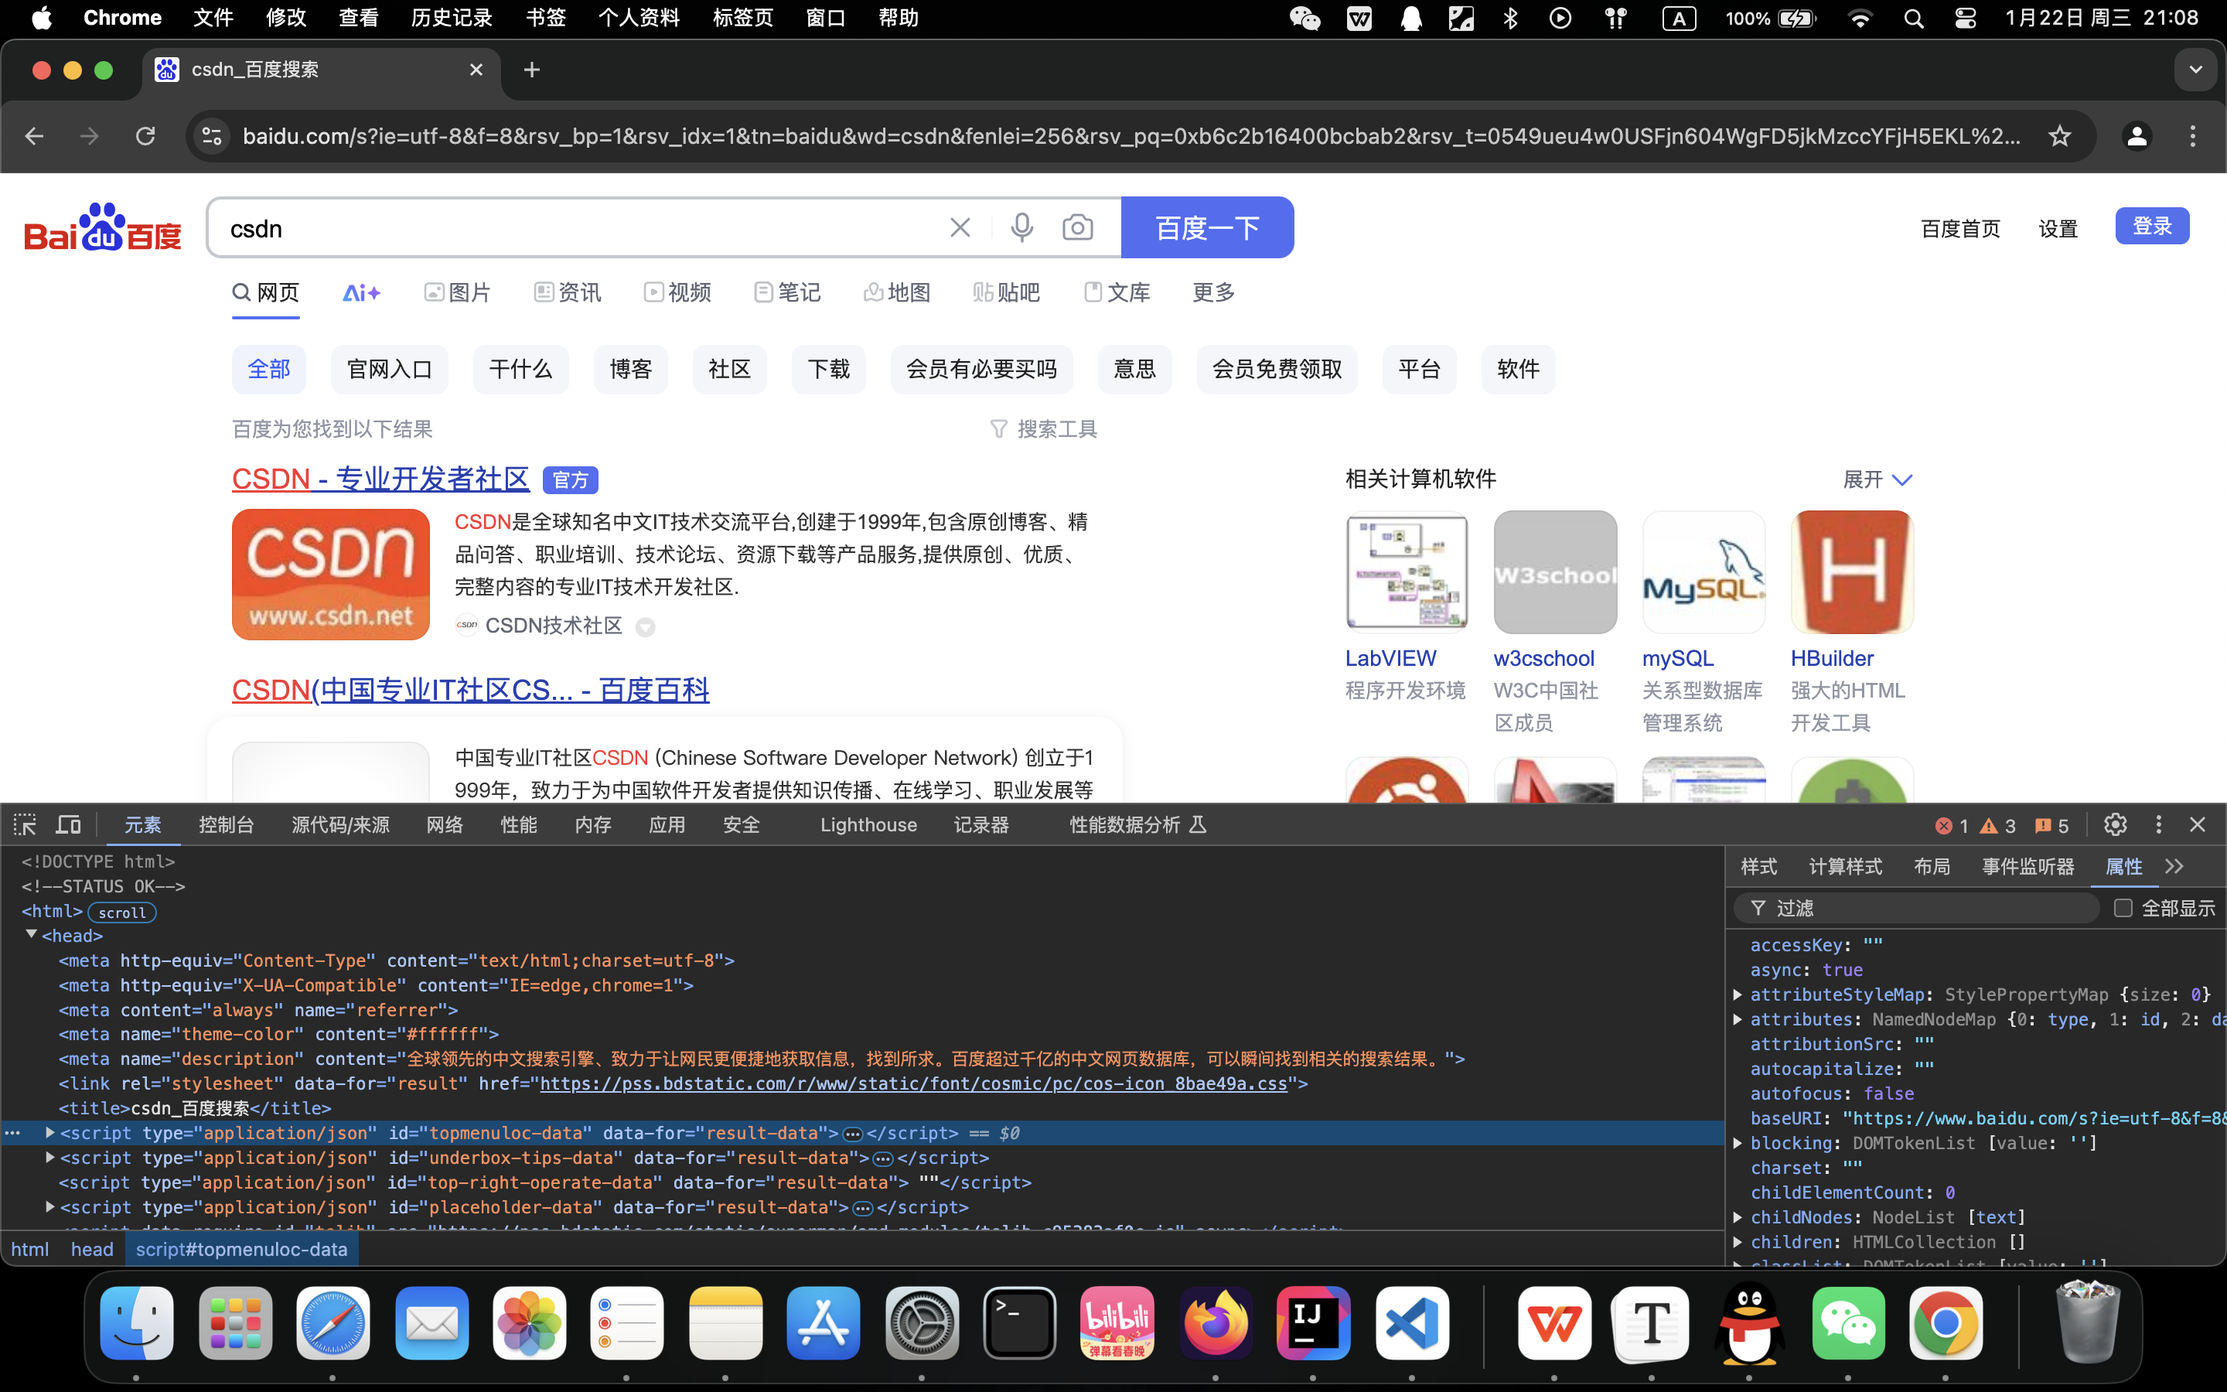Open the Lighthouse tab
Image resolution: width=2227 pixels, height=1392 pixels.
(x=868, y=825)
